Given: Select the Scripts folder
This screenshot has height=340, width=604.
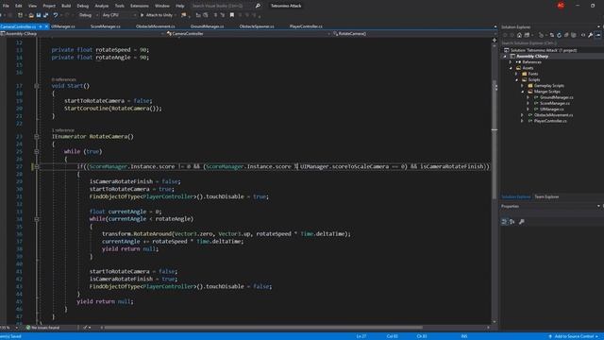Looking at the screenshot, I should [x=533, y=79].
